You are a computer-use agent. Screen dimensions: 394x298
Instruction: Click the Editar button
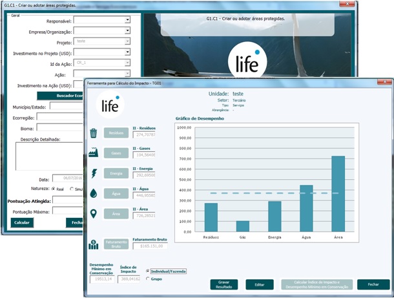tap(260, 284)
